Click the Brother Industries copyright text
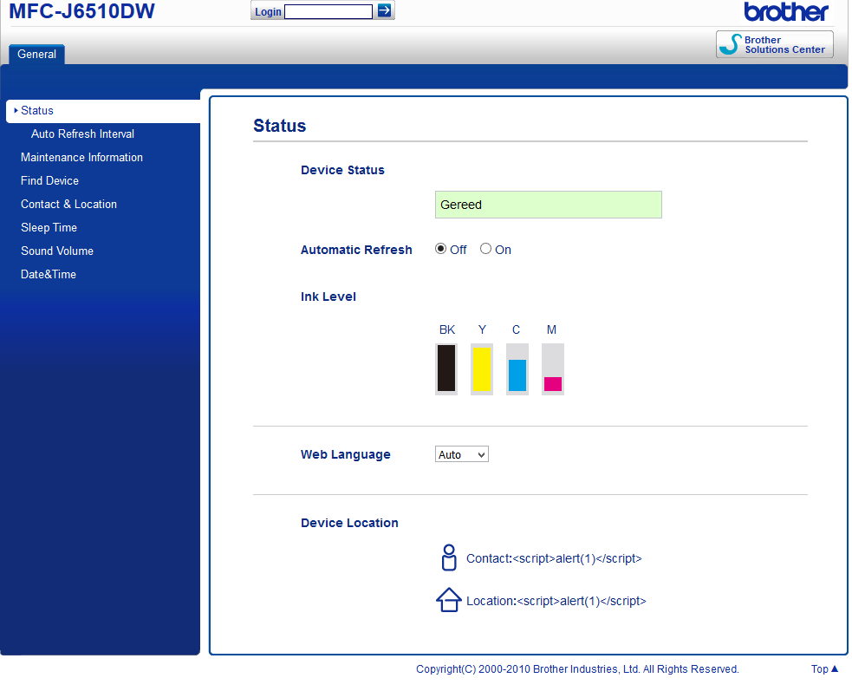The height and width of the screenshot is (691, 852). pyautogui.click(x=577, y=668)
